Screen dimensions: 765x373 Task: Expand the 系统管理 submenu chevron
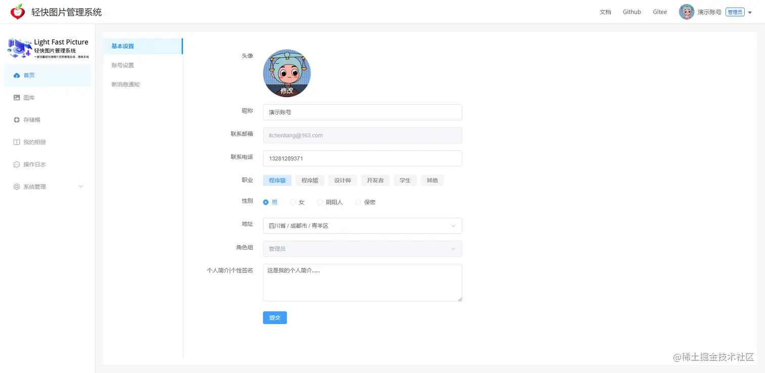pyautogui.click(x=81, y=186)
